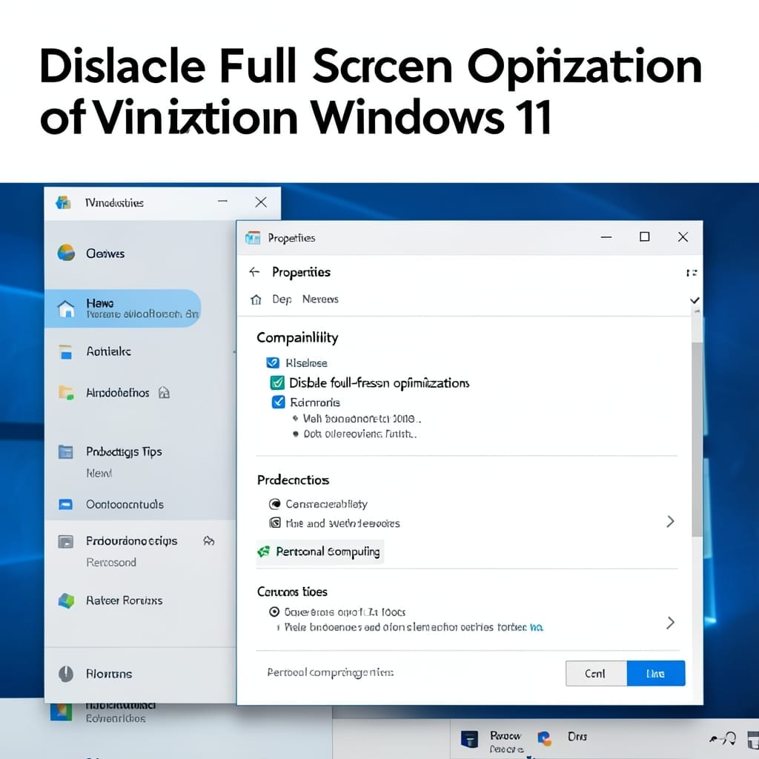Screen dimensions: 759x759
Task: Click the badge icon after Alrodoňaťnos
Action: pos(164,392)
